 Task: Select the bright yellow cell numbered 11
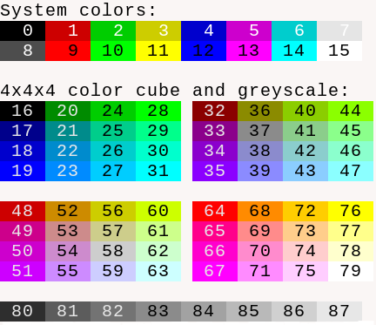[x=158, y=51]
